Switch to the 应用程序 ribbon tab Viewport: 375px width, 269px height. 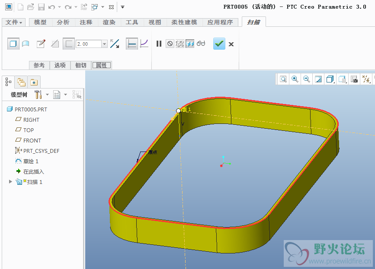[220, 22]
